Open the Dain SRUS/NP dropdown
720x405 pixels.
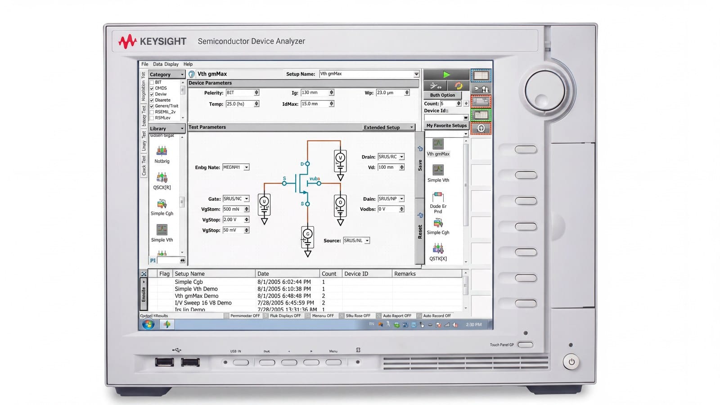[x=391, y=198]
